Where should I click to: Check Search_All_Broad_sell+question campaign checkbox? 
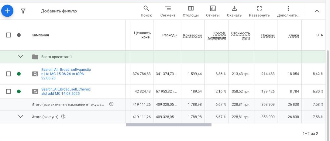coord(9,74)
